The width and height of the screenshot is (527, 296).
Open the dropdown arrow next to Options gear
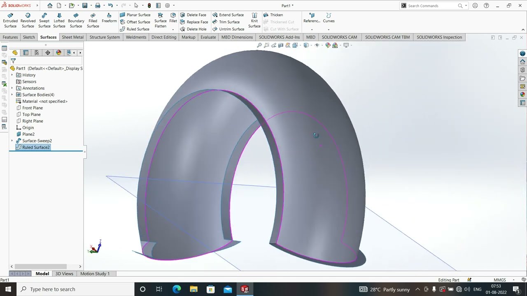tap(174, 6)
